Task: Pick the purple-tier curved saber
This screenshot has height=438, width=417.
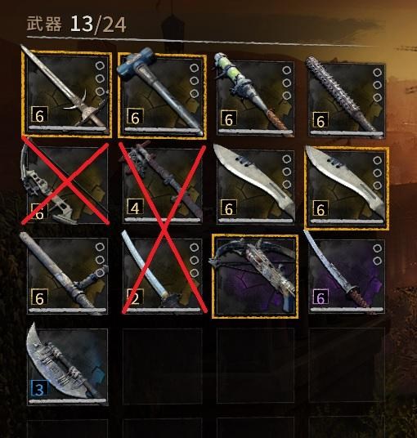Action: (347, 276)
